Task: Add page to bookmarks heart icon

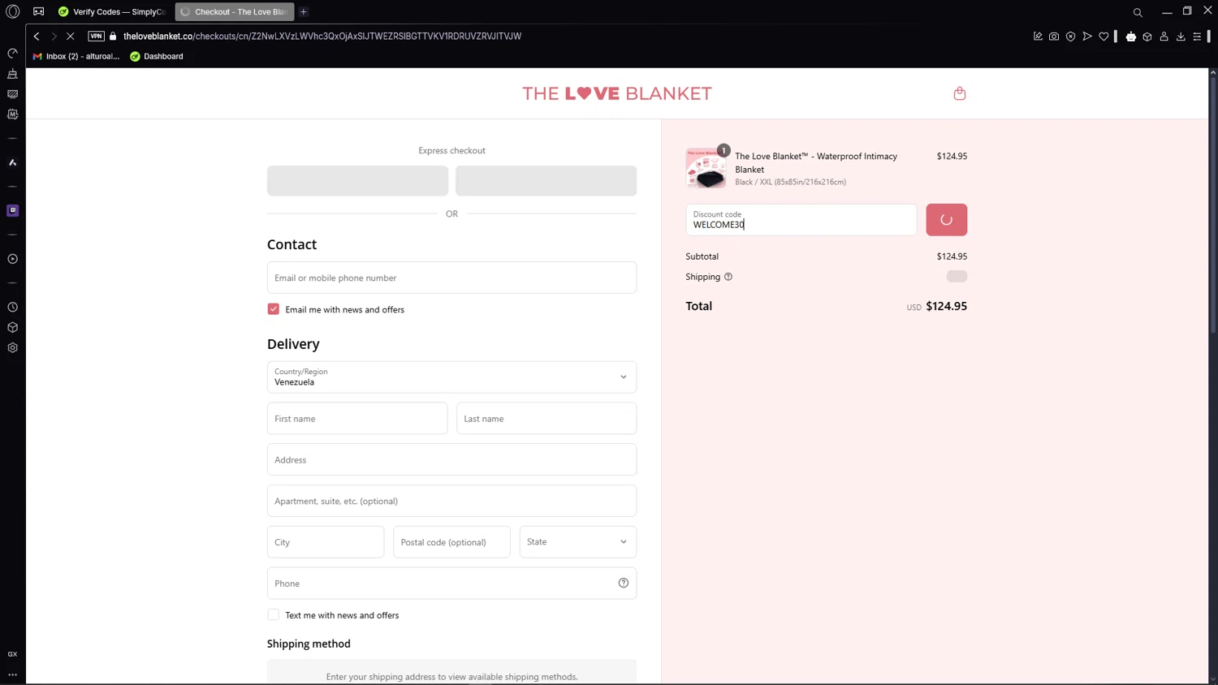Action: [1104, 36]
